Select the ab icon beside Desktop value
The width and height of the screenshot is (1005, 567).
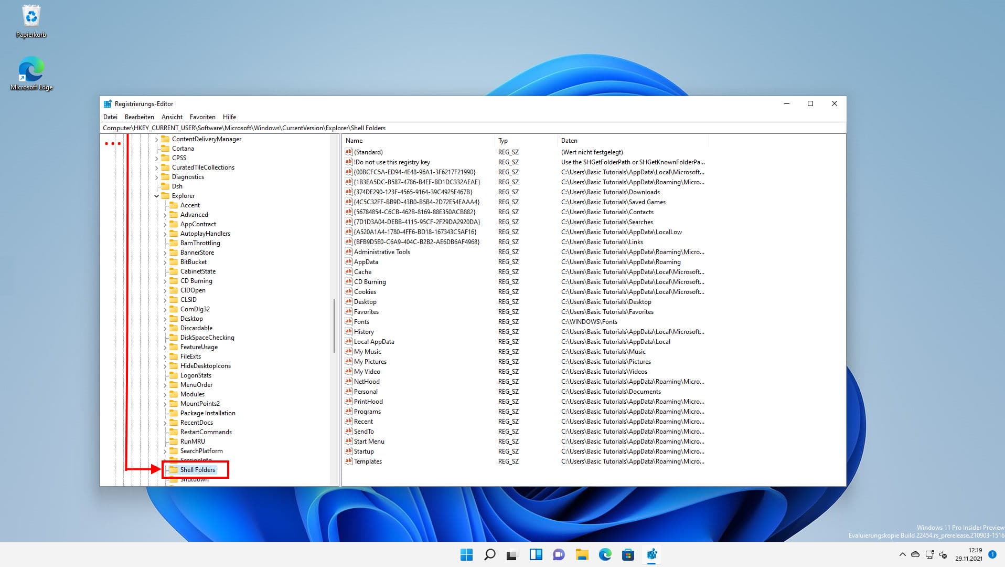348,302
